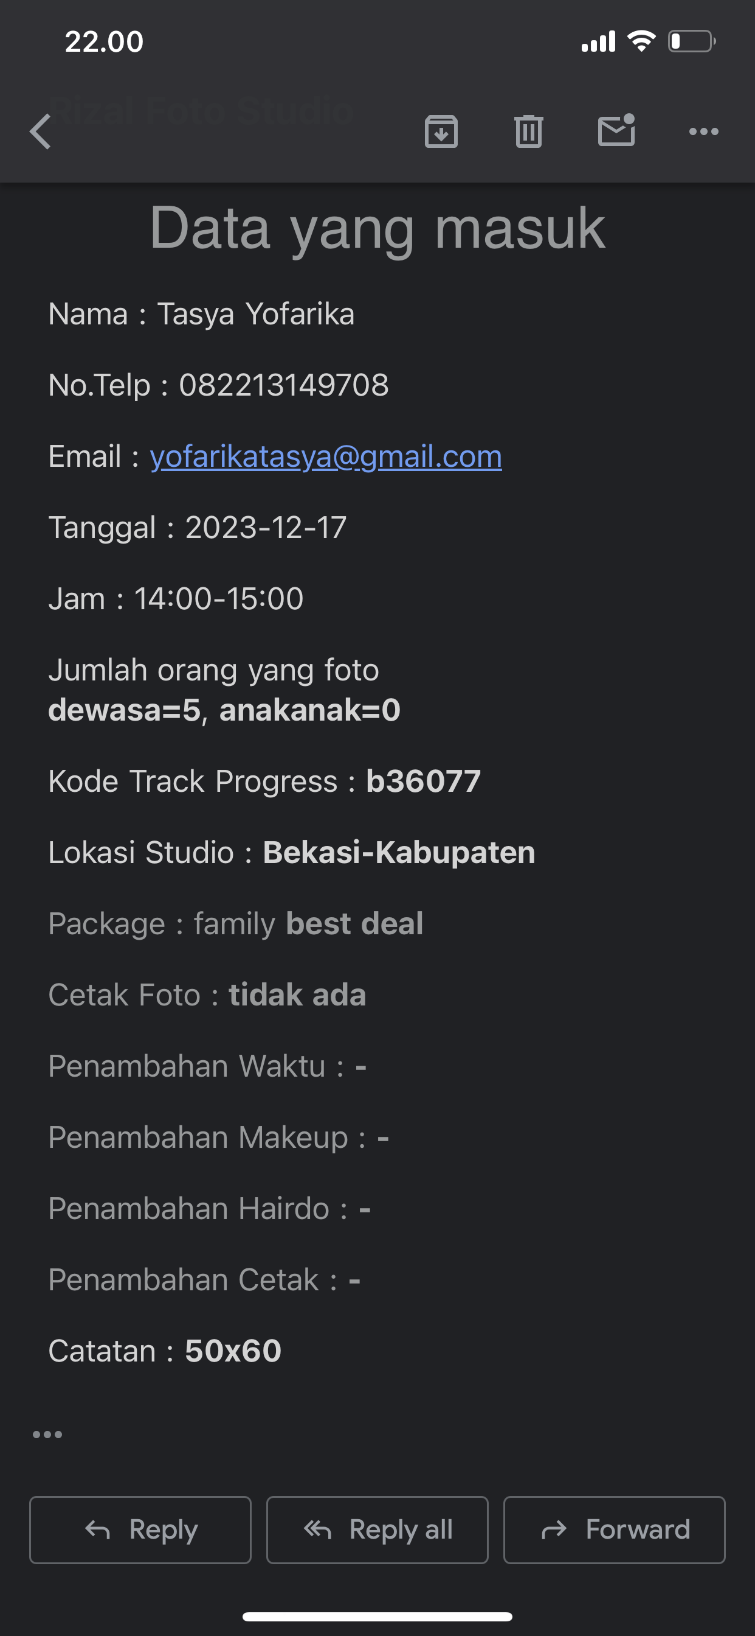Tap the phone number 082213149708

(284, 385)
